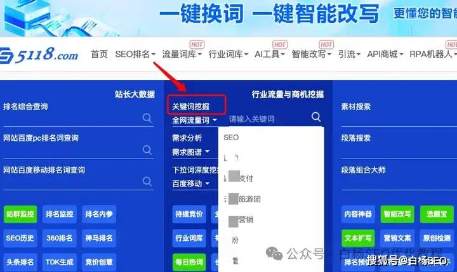
Task: Click the 5118.com logo
Action: [39, 55]
